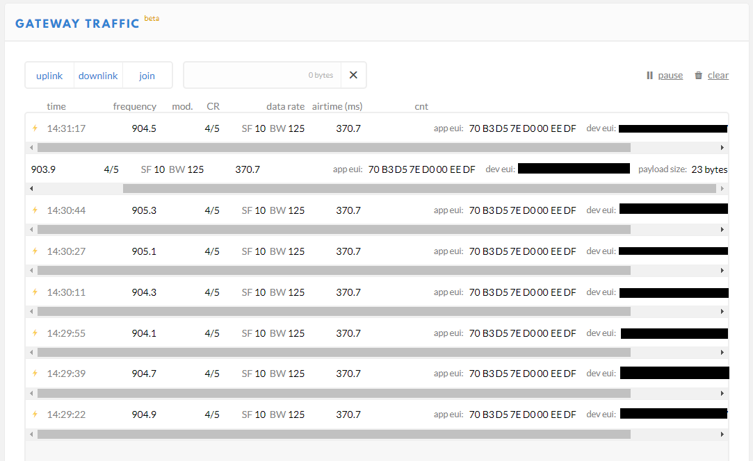Select the 14:29:22 timestamp
Screen dimensions: 753x461
point(66,414)
